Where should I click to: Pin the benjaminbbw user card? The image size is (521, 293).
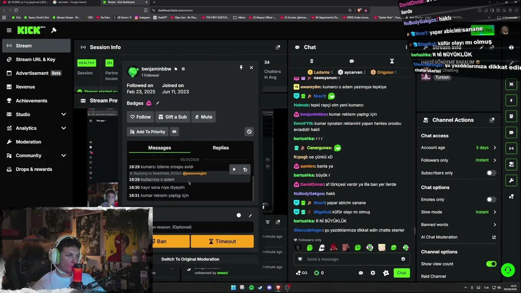[241, 68]
